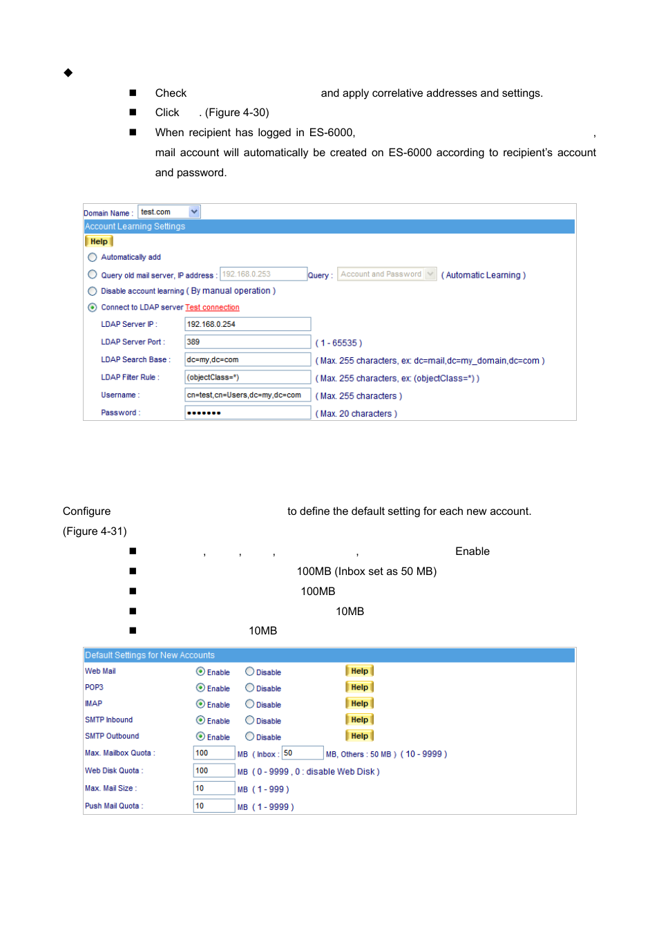
Task: Click the (Automatic Learning) text
Action: 484,275
